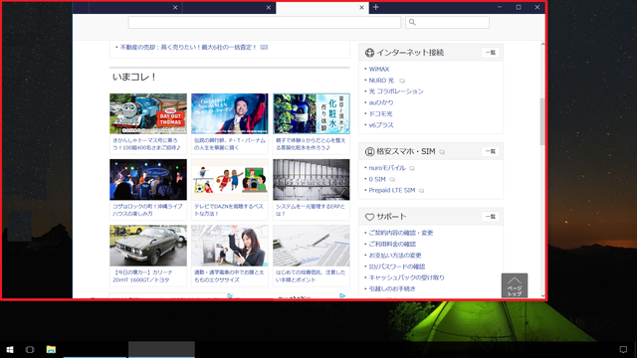The width and height of the screenshot is (637, 358).
Task: Open the 化粧水作り体験 thumbnail
Action: pyautogui.click(x=312, y=113)
